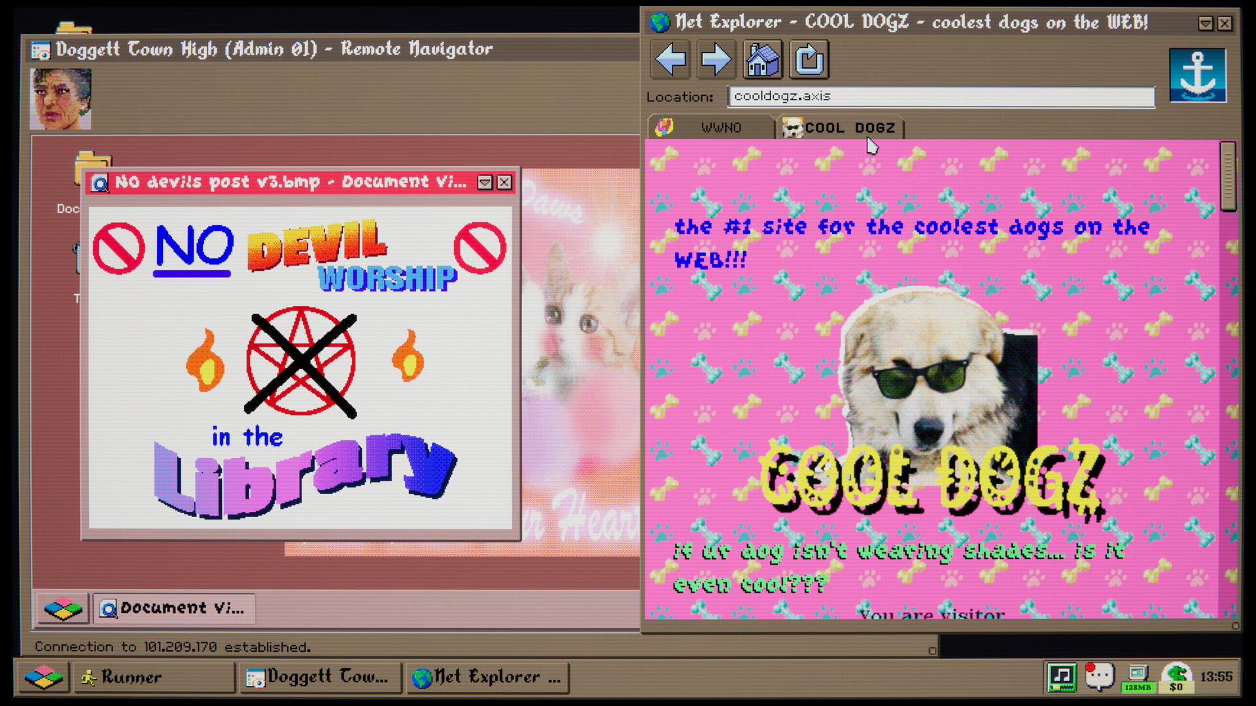This screenshot has width=1256, height=706.
Task: Go back using Net Explorer's left arrow
Action: point(671,60)
